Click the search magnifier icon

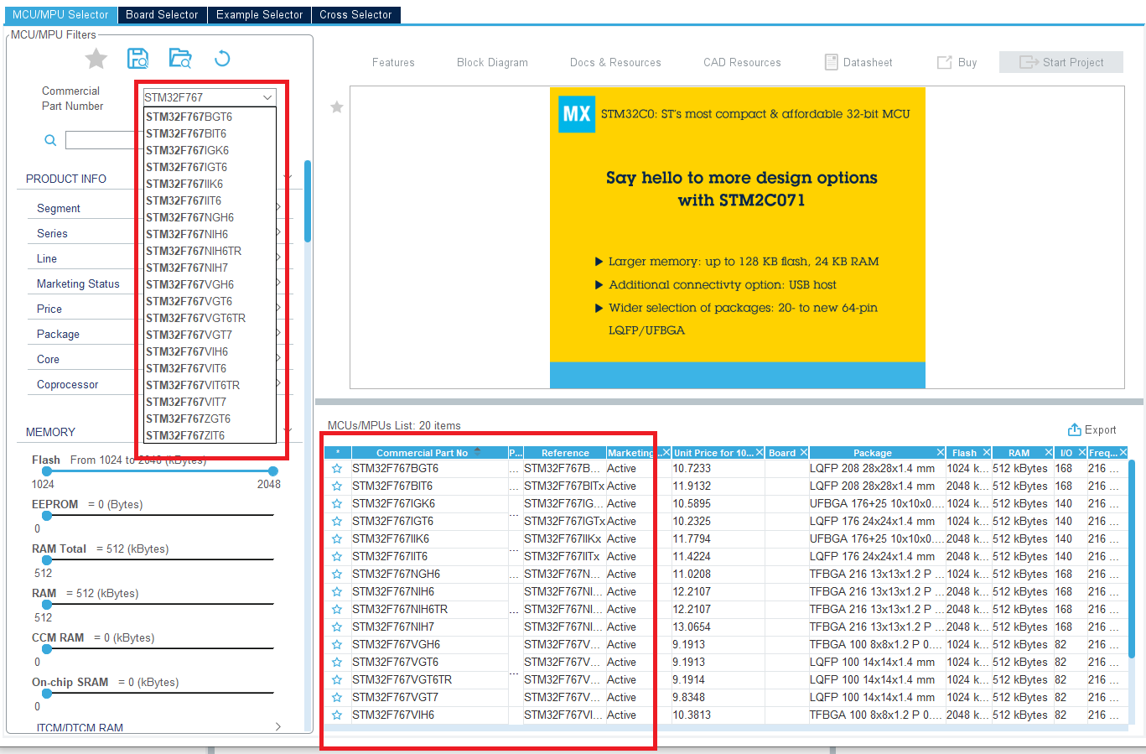(x=49, y=139)
